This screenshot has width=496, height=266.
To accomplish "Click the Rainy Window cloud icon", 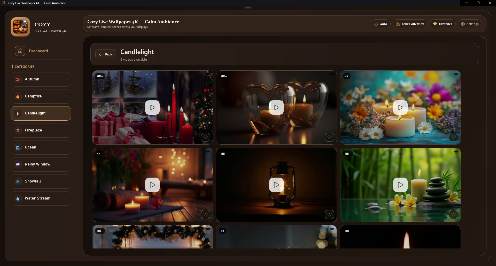I will 18,164.
